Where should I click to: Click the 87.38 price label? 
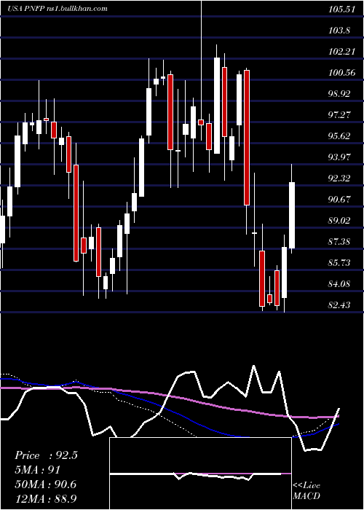click(339, 242)
